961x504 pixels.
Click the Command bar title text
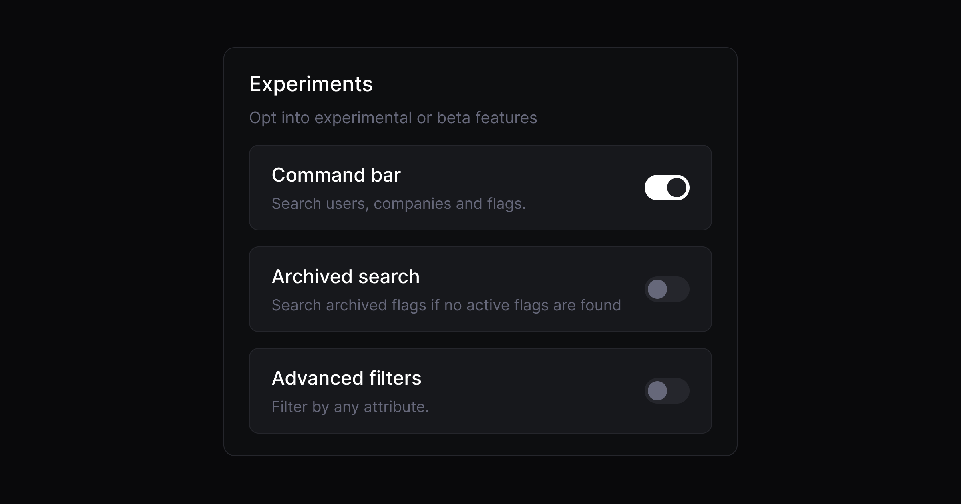point(336,175)
